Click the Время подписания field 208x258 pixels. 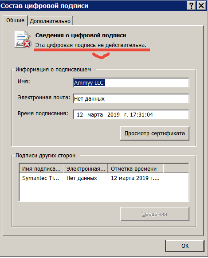131,115
